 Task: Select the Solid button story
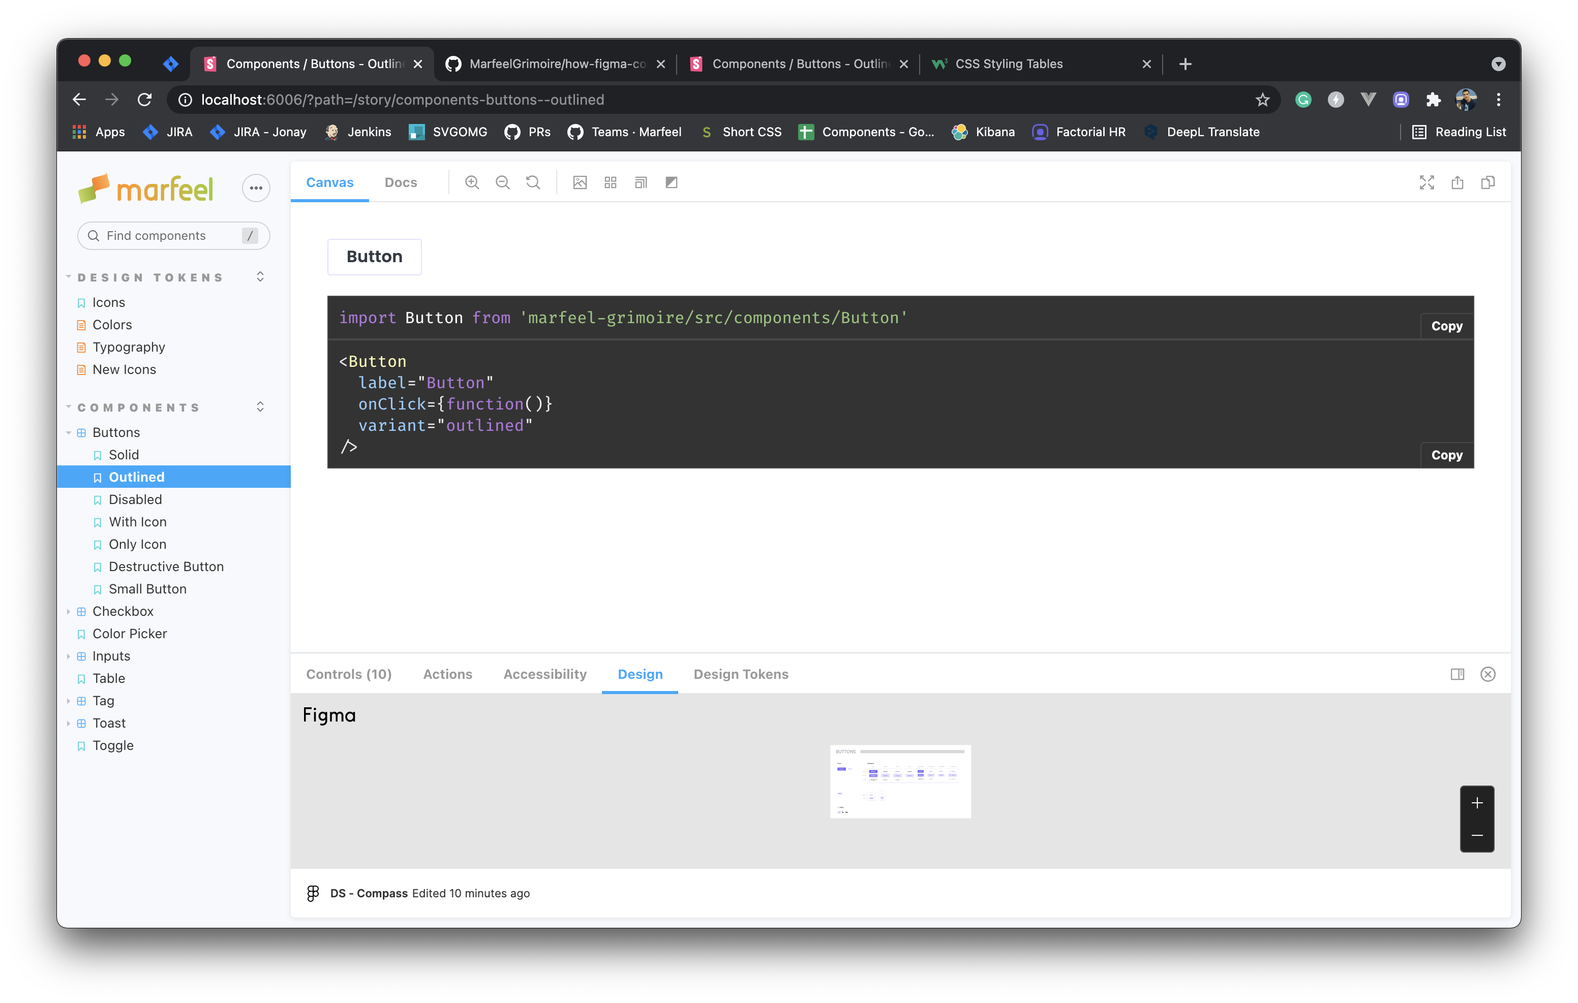pos(123,455)
